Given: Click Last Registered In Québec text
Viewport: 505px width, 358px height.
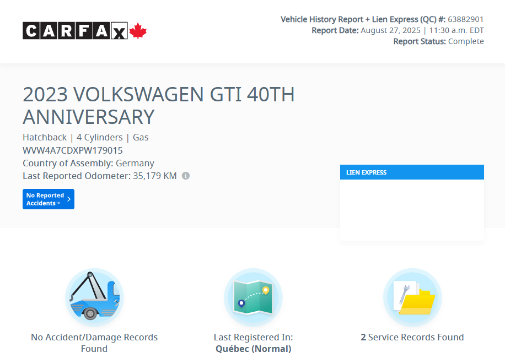Looking at the screenshot, I should click(x=253, y=343).
